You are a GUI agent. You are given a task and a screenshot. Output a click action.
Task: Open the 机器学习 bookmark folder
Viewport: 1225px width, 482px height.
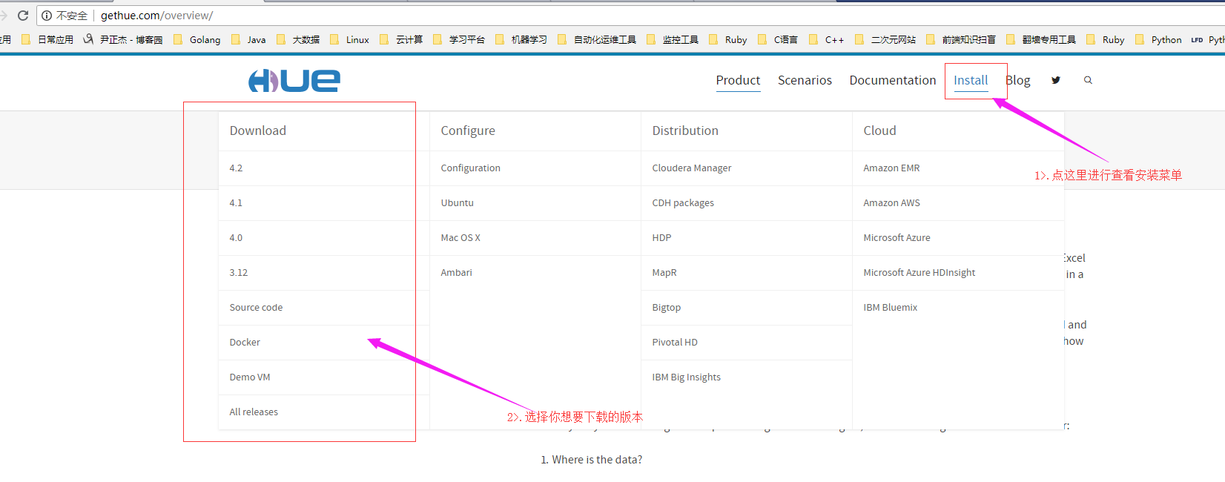521,40
